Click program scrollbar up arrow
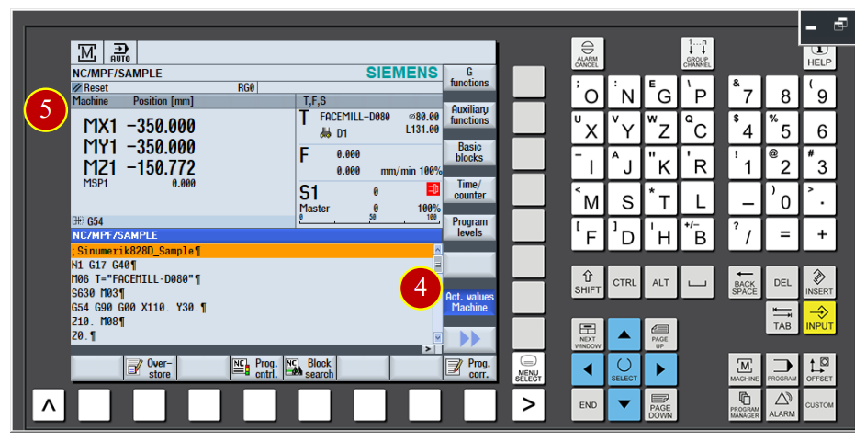The image size is (855, 441). pyautogui.click(x=437, y=249)
